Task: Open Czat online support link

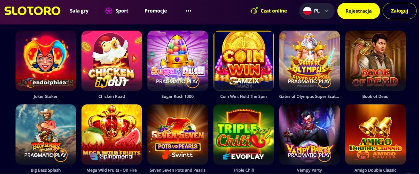Action: pos(273,11)
